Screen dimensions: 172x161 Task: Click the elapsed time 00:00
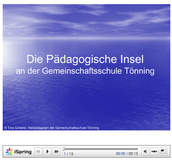[x=120, y=154]
